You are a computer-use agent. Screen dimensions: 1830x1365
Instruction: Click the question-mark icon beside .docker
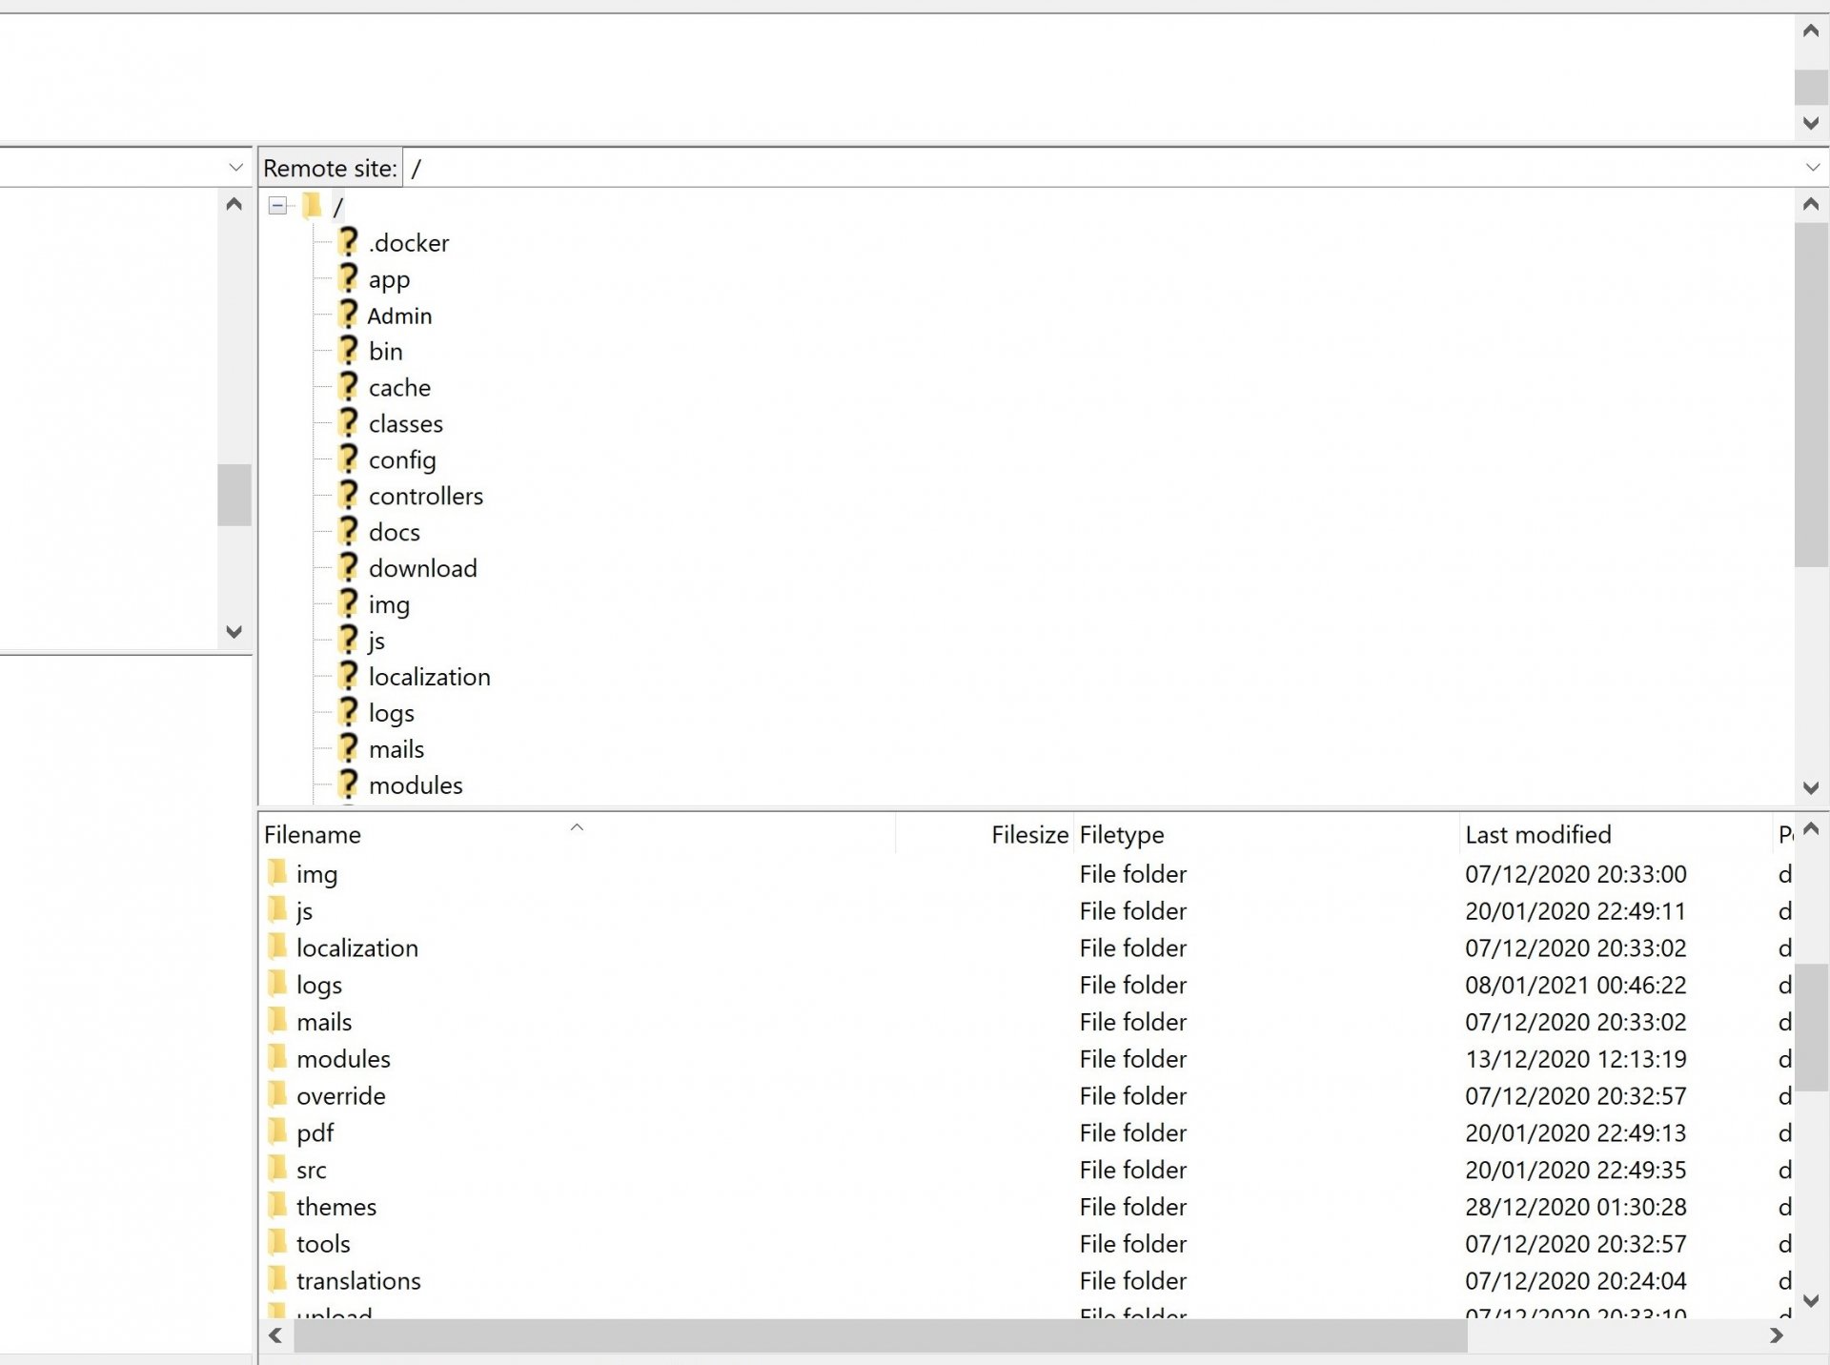349,242
